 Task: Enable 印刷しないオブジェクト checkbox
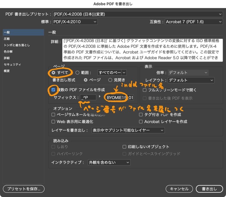pyautogui.click(x=124, y=147)
